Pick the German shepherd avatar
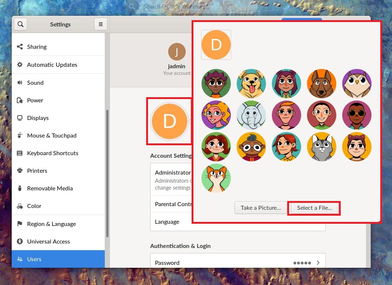The image size is (392, 285). [322, 83]
